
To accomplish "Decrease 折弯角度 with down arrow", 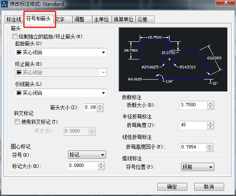I will tap(211, 127).
